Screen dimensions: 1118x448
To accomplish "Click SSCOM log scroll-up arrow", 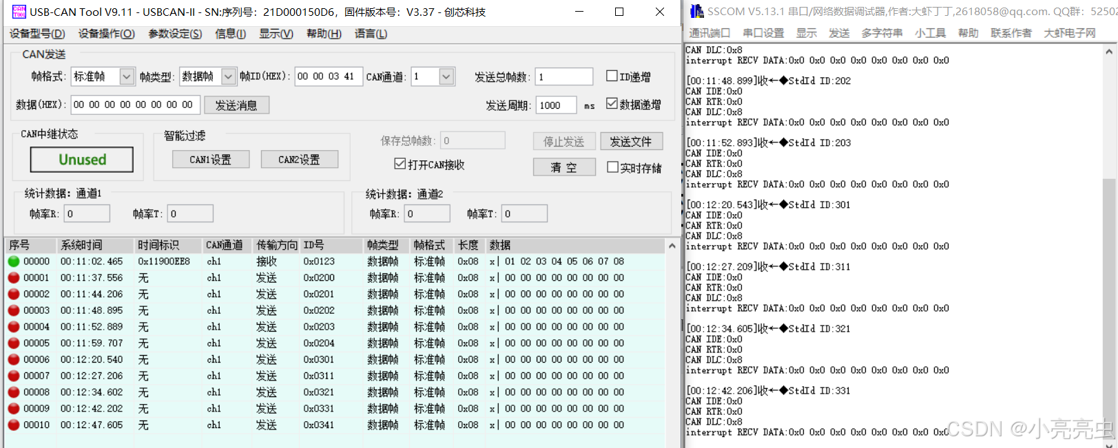I will pyautogui.click(x=1109, y=51).
